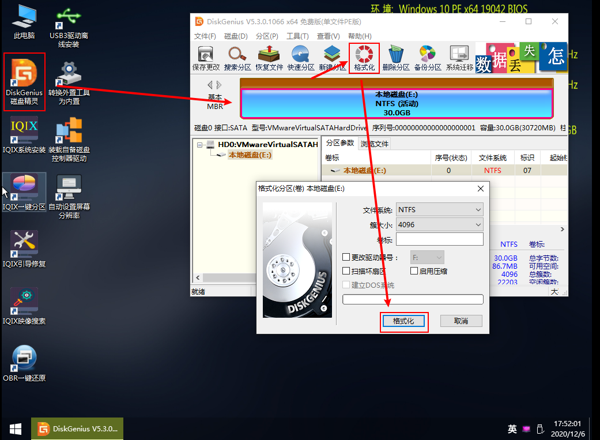Select the 快速分区 quick partition icon
Screen dimensions: 600x440
pos(301,58)
